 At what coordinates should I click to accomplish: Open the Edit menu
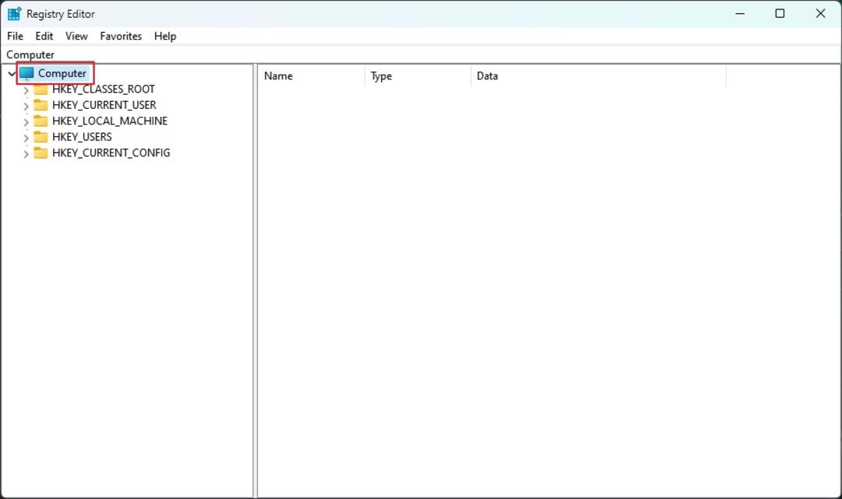[44, 36]
